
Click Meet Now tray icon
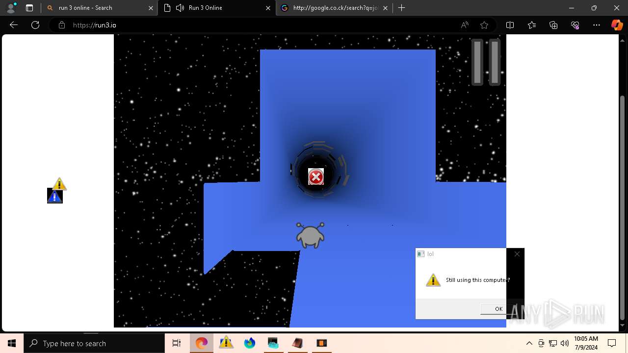click(x=541, y=343)
